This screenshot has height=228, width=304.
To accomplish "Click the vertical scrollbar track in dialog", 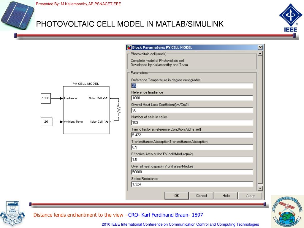I will (260, 120).
